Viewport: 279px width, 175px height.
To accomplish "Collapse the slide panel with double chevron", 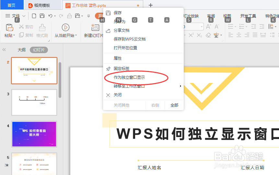I will pos(4,50).
